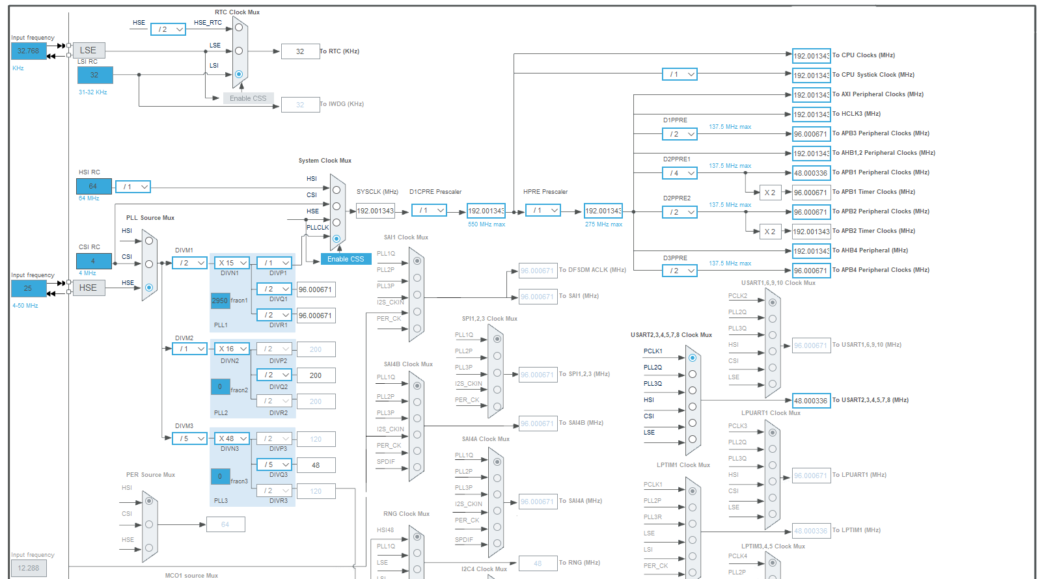
Task: Click the To APB3 Peripheral Clocks 96.000671 field
Action: (x=811, y=134)
